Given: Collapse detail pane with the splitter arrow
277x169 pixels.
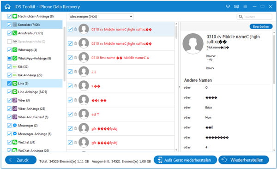Looking at the screenshot, I should coord(179,87).
